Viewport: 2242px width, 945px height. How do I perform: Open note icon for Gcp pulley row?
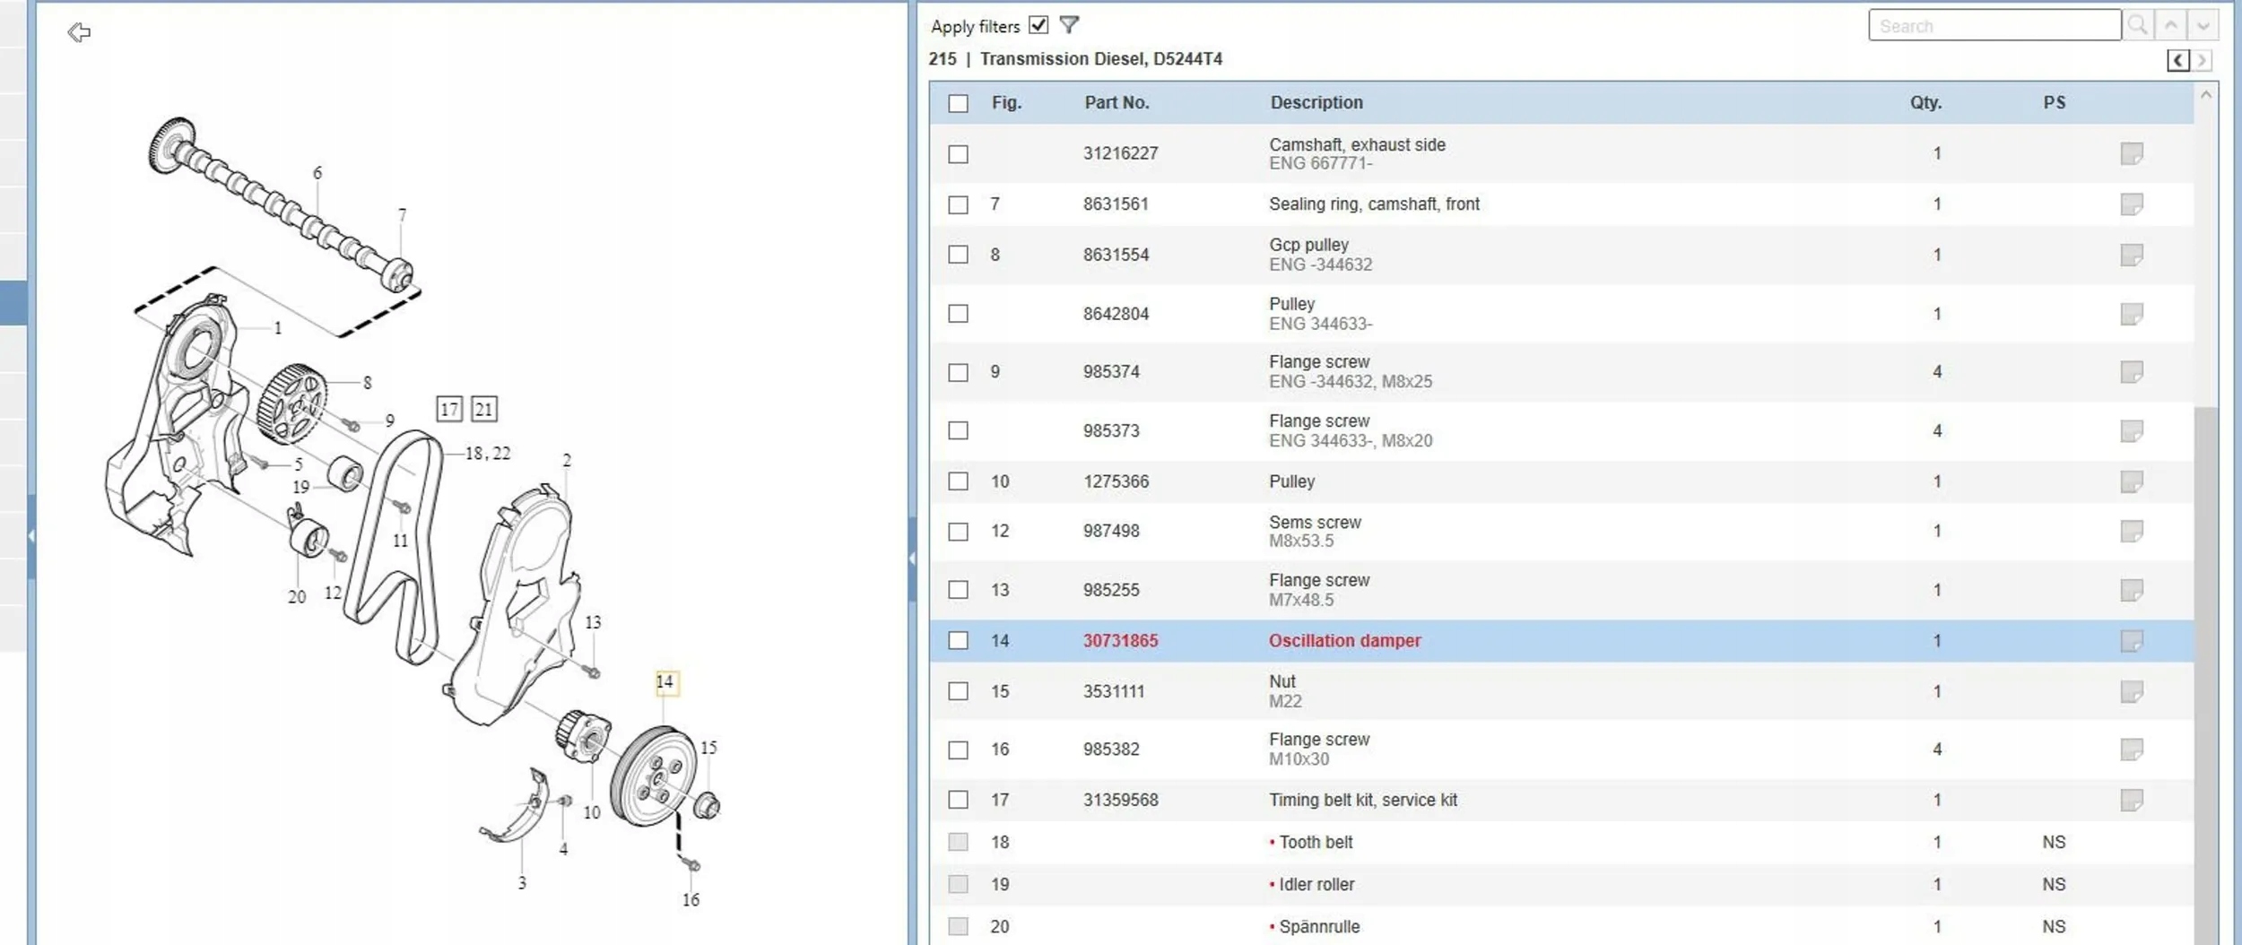(x=2132, y=255)
